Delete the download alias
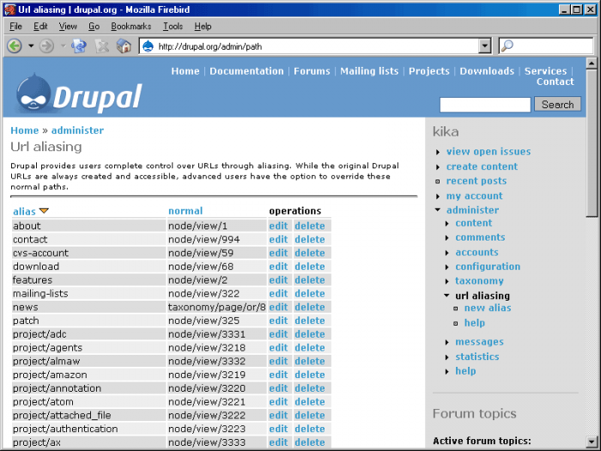Image resolution: width=601 pixels, height=451 pixels. pos(310,266)
